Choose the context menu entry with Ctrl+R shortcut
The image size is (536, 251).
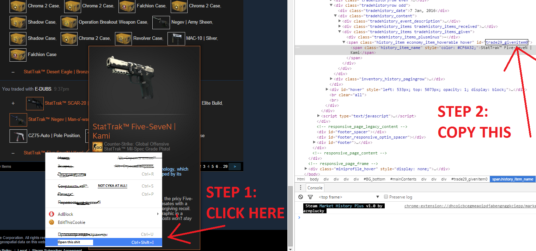pyautogui.click(x=104, y=174)
